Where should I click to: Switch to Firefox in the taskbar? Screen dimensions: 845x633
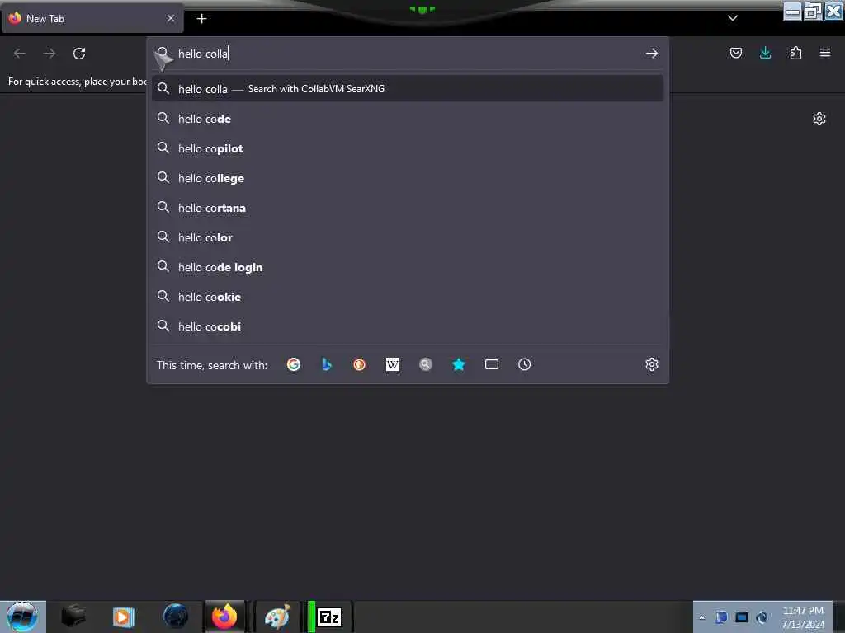point(224,617)
